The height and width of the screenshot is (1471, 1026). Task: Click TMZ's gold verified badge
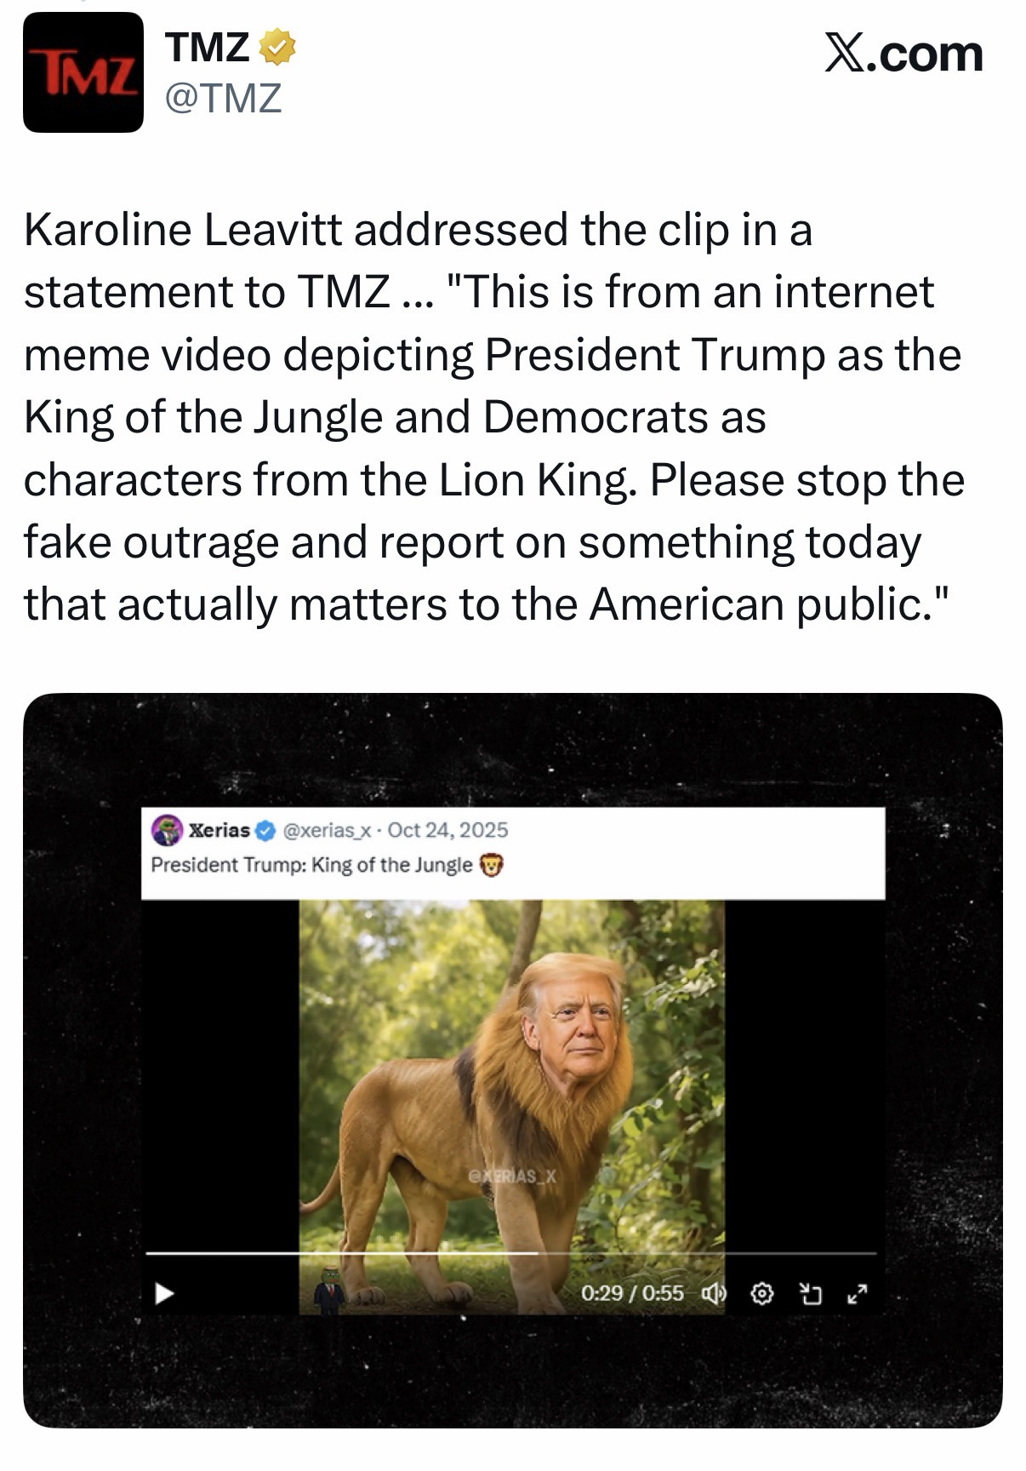point(277,47)
